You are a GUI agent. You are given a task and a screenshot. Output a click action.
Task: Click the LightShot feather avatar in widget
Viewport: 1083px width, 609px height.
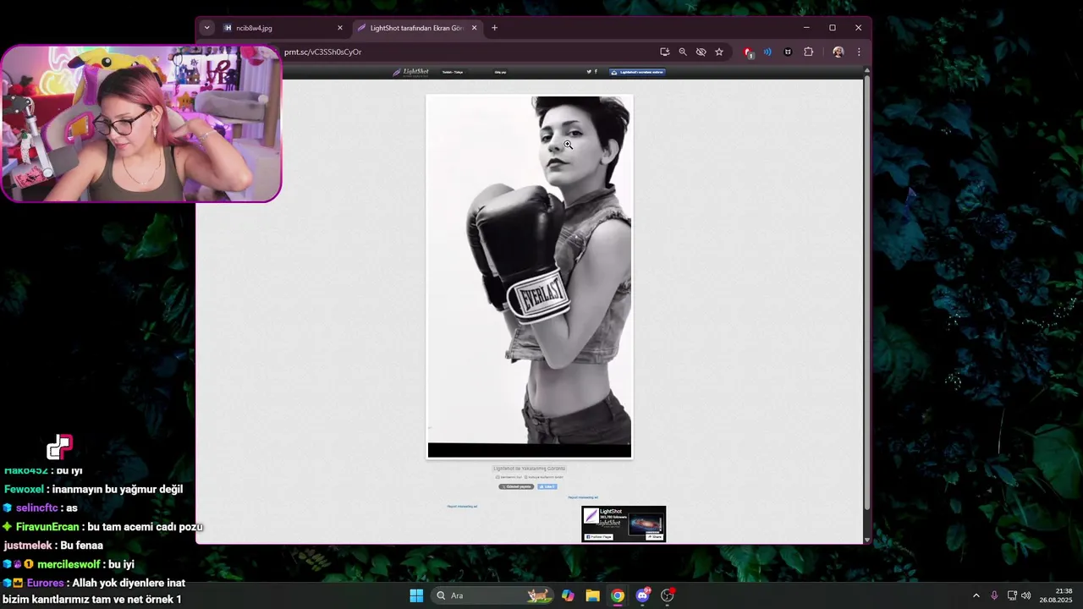tap(591, 516)
